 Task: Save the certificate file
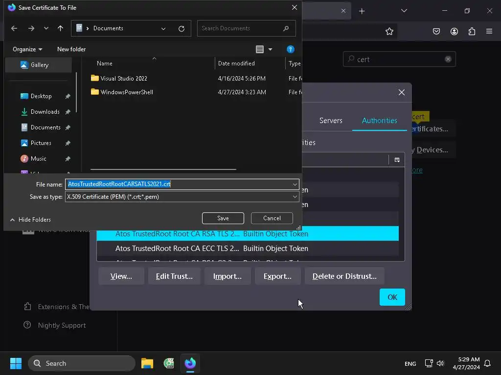coord(223,218)
